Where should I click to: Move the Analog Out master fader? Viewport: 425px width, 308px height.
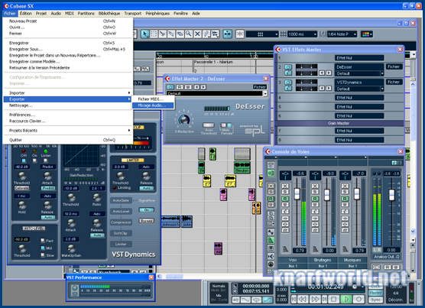(x=391, y=194)
